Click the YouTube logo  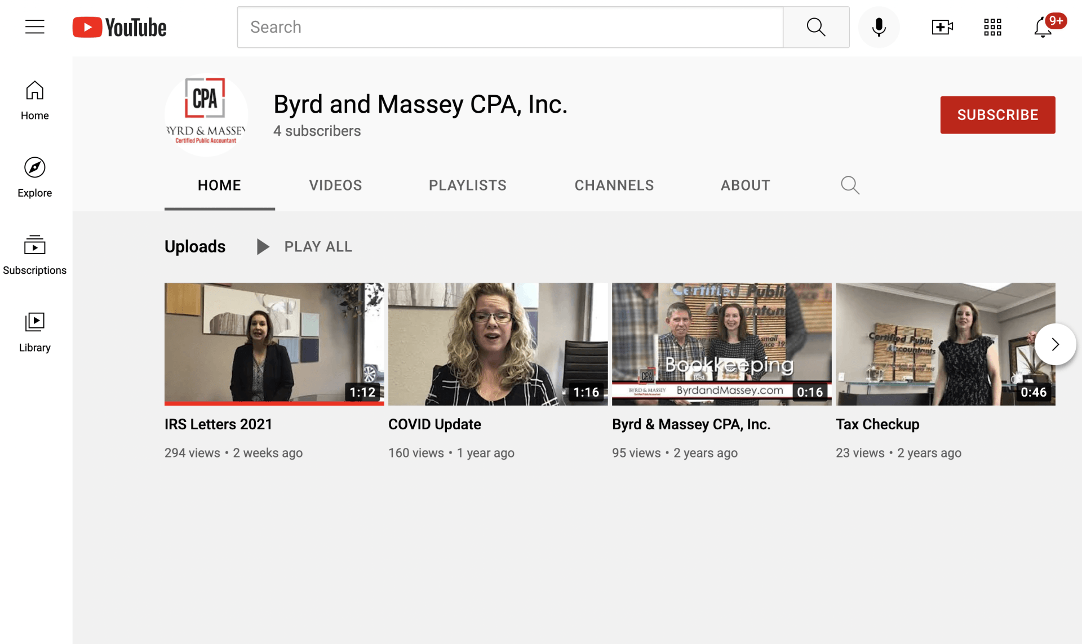119,27
